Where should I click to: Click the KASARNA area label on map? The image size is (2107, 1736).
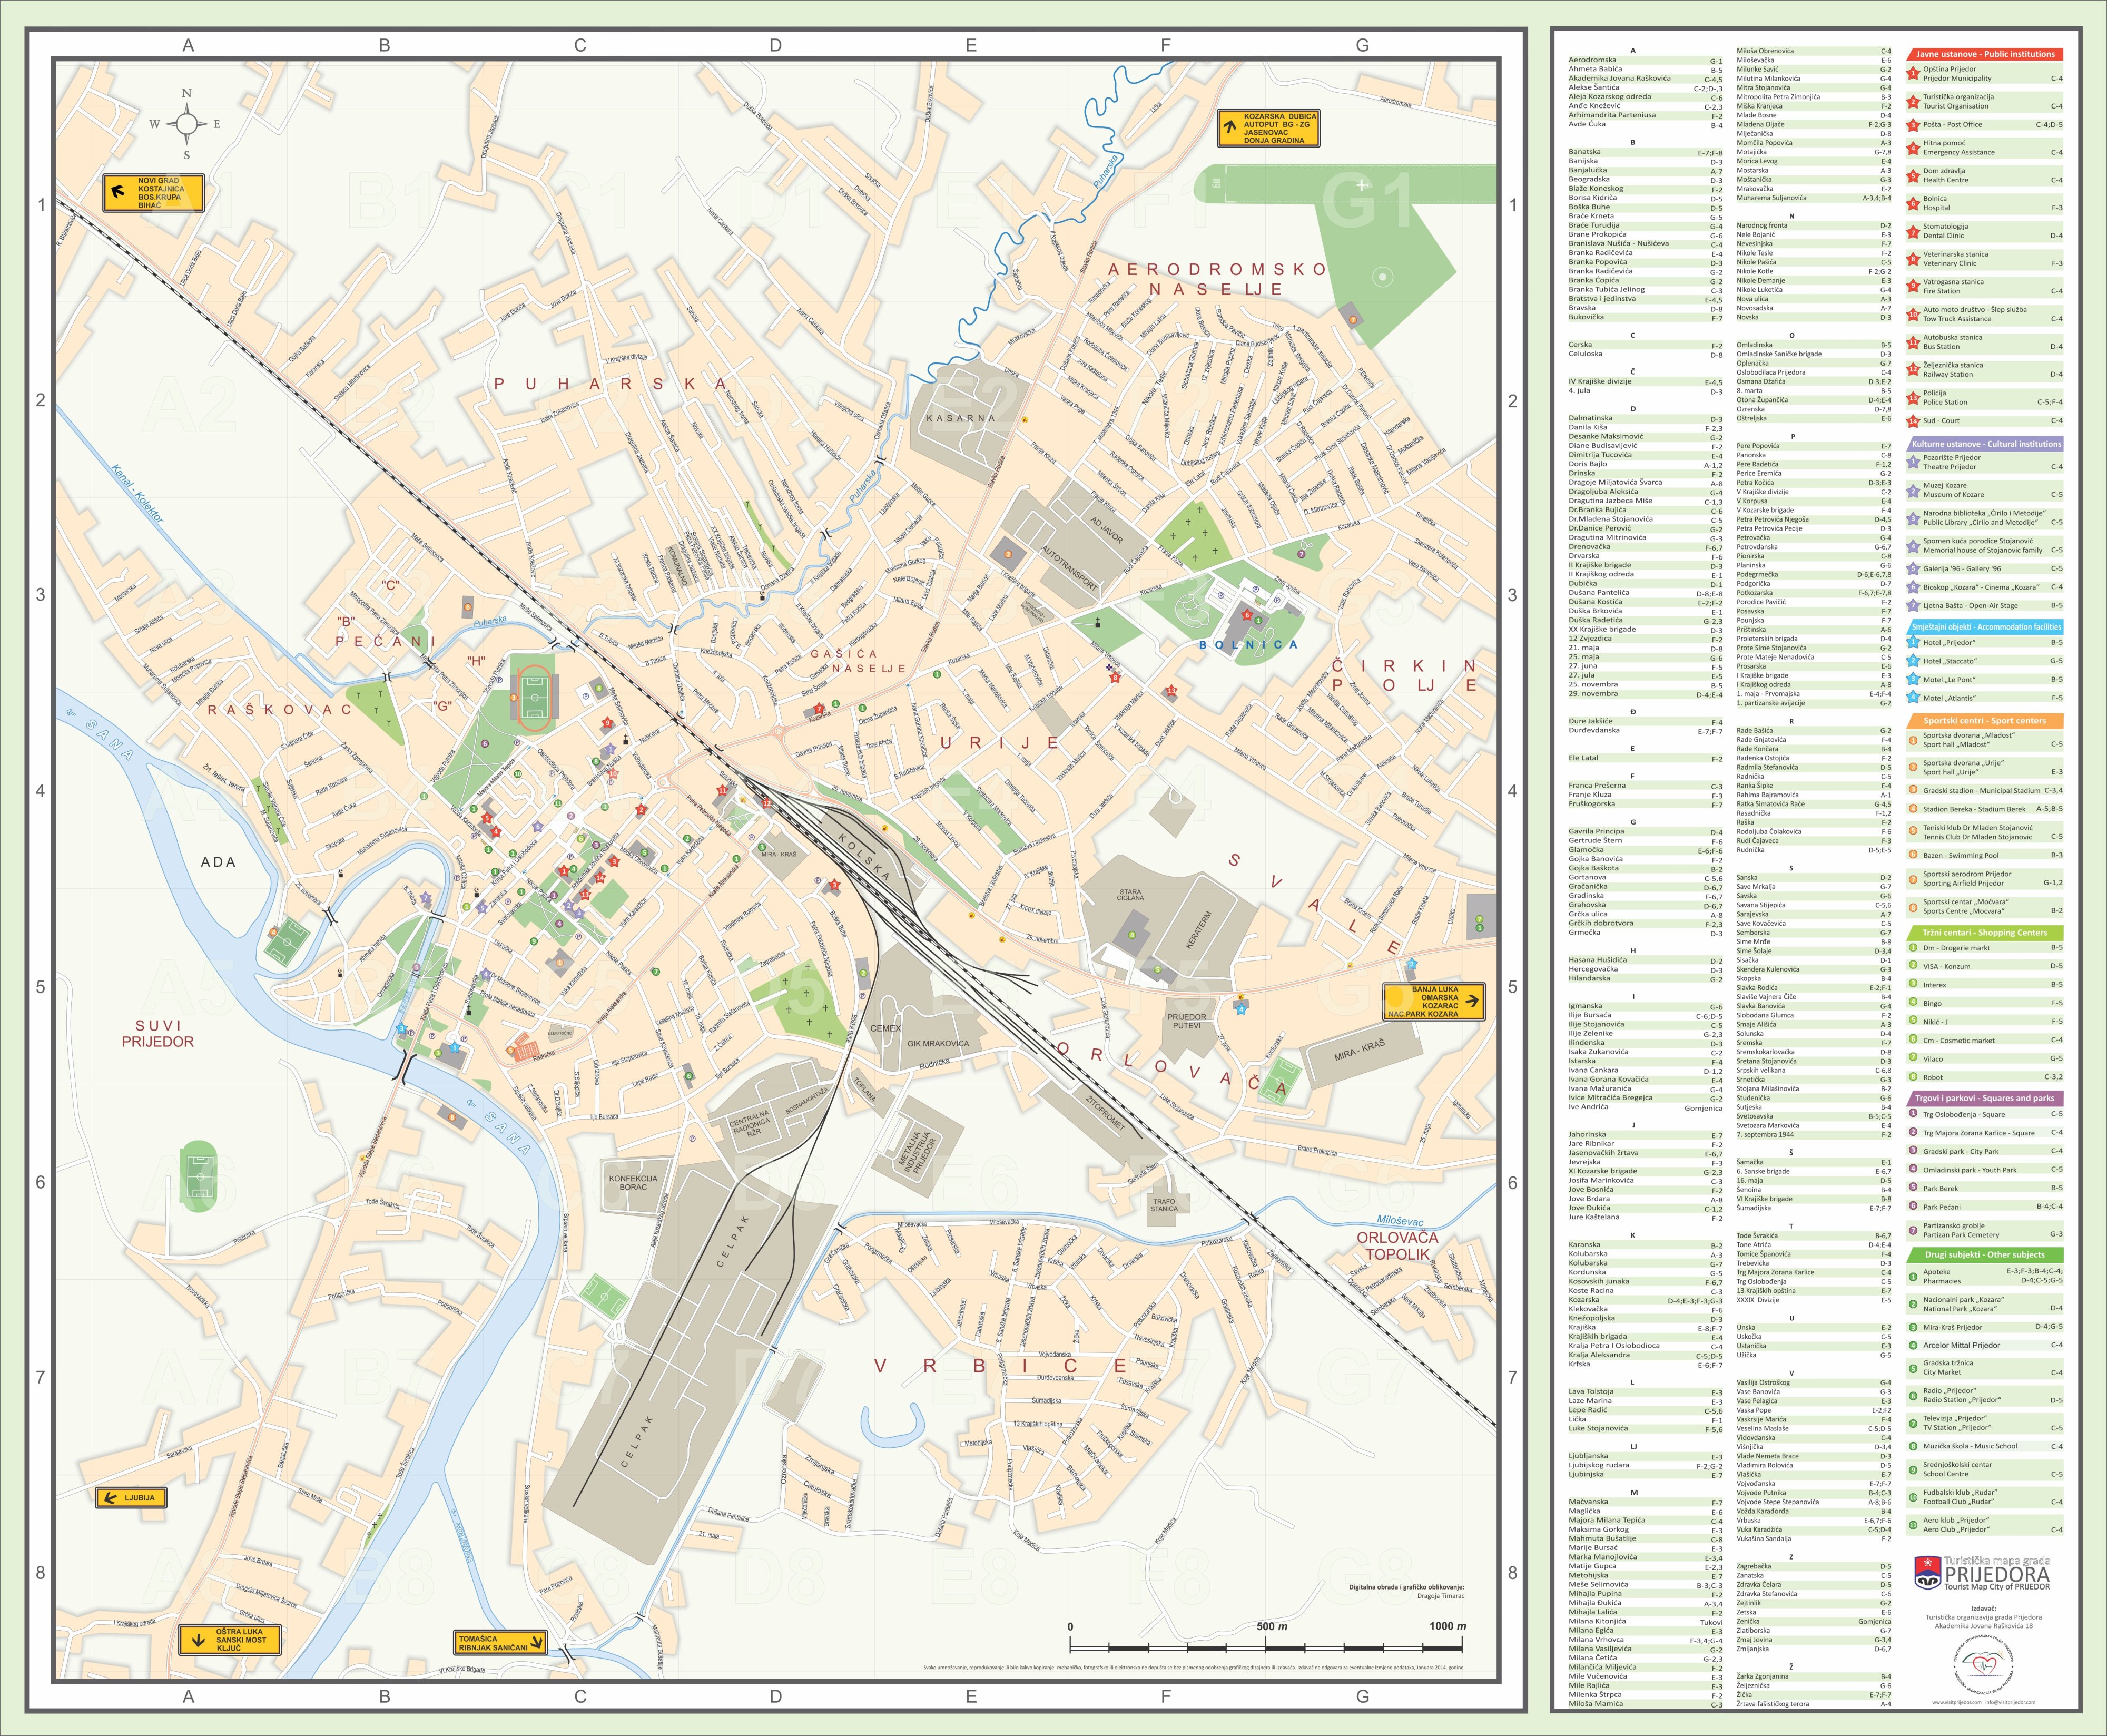[x=960, y=418]
